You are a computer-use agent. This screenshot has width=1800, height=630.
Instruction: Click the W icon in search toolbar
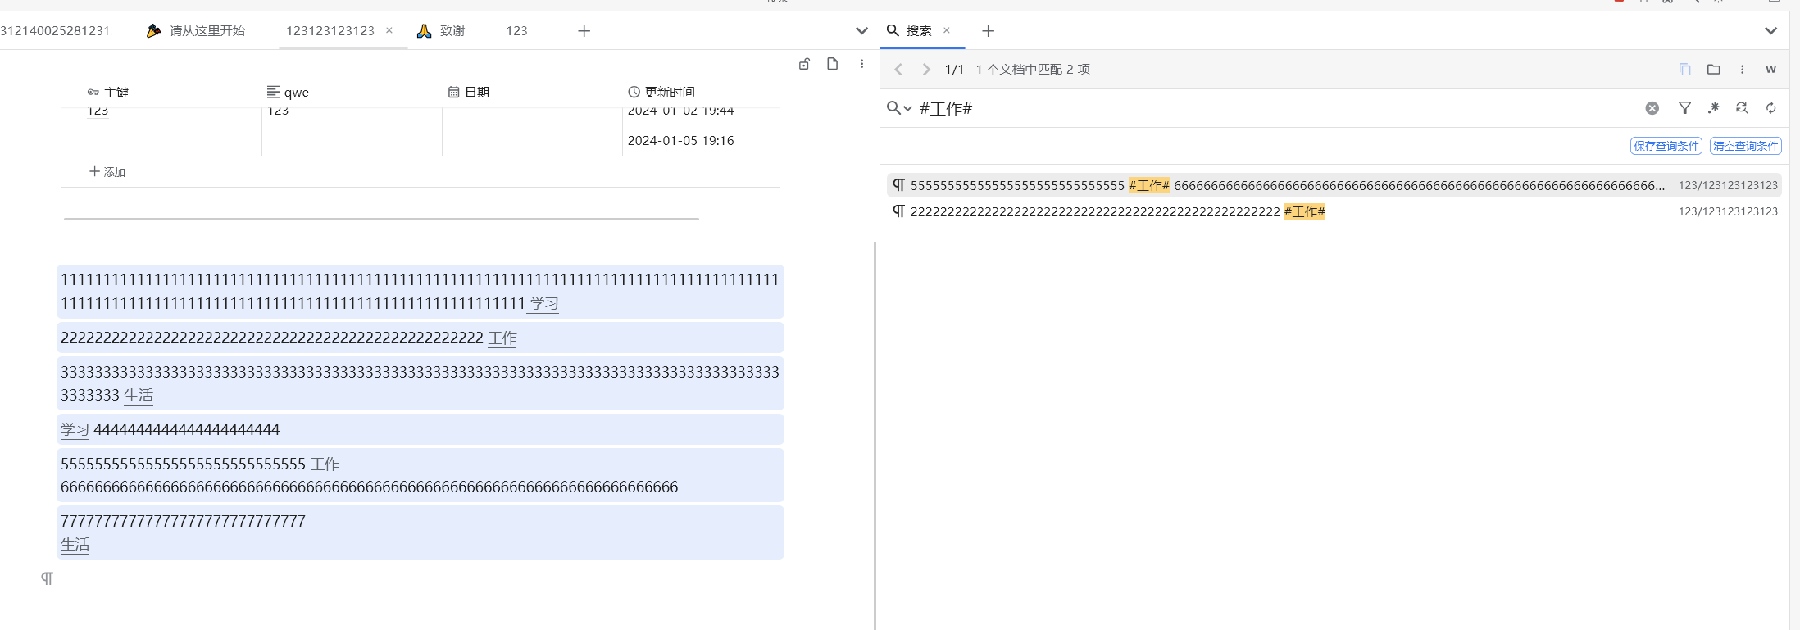click(1770, 70)
